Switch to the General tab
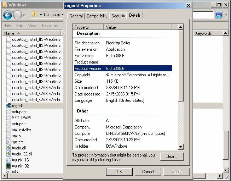Screen dimensions: 231x181 (x=76, y=16)
